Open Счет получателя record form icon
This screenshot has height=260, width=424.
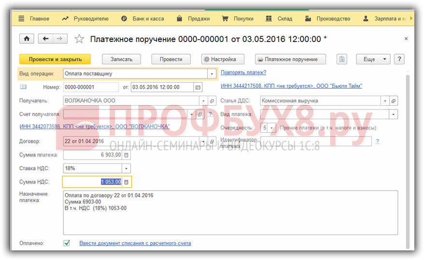coord(200,114)
